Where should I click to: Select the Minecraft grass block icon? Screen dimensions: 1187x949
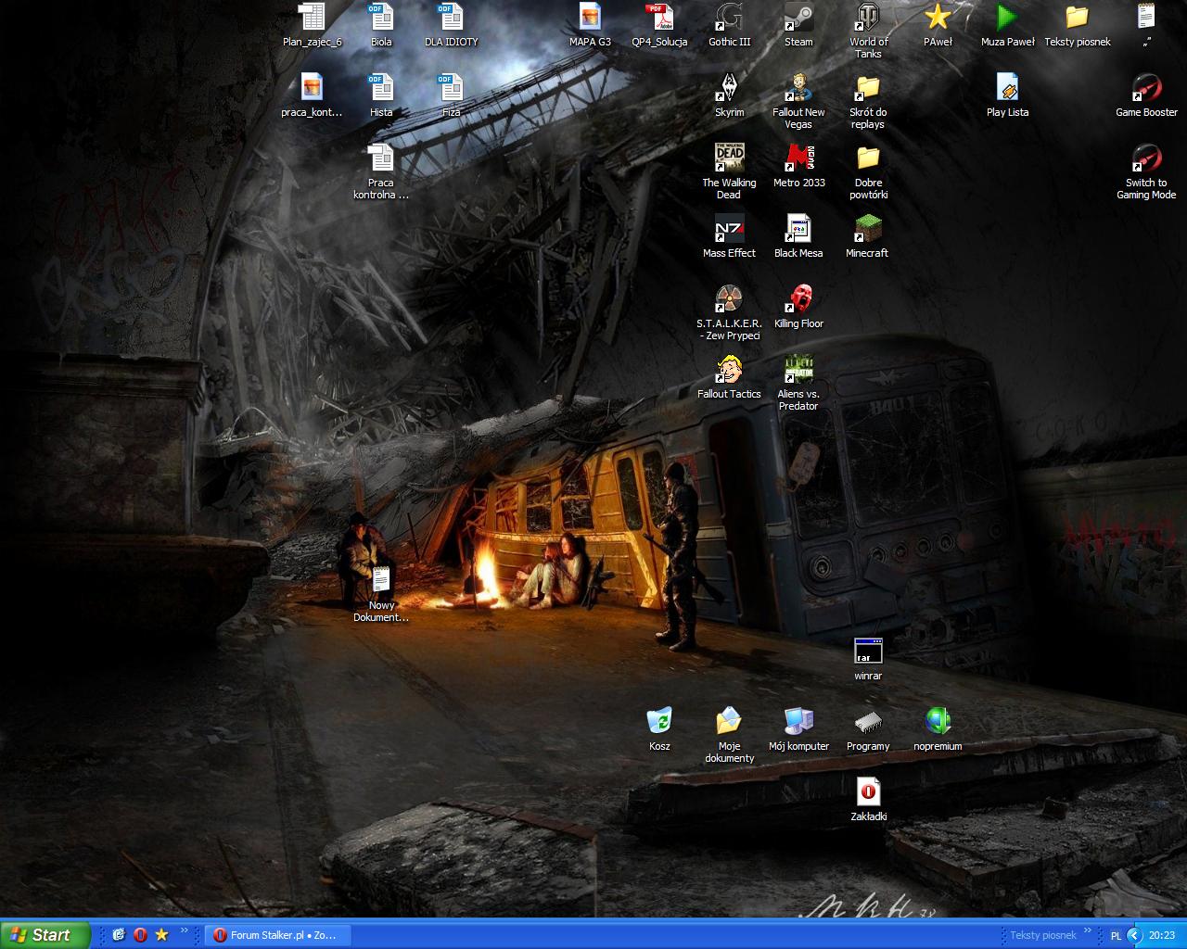868,229
